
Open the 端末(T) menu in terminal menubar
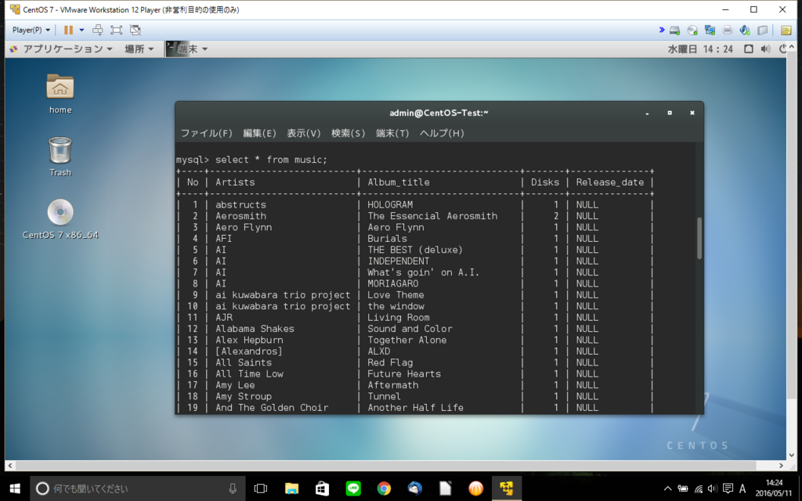tap(392, 133)
